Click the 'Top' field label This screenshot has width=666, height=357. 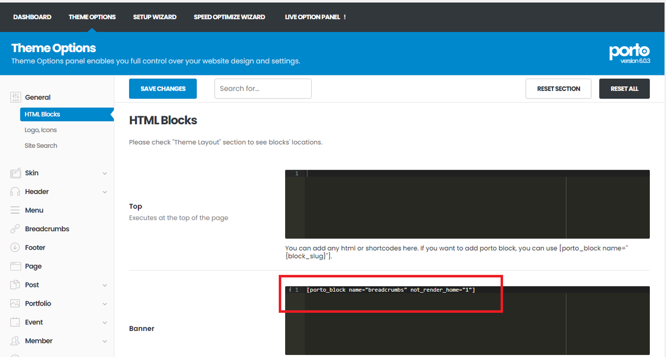[x=135, y=206]
